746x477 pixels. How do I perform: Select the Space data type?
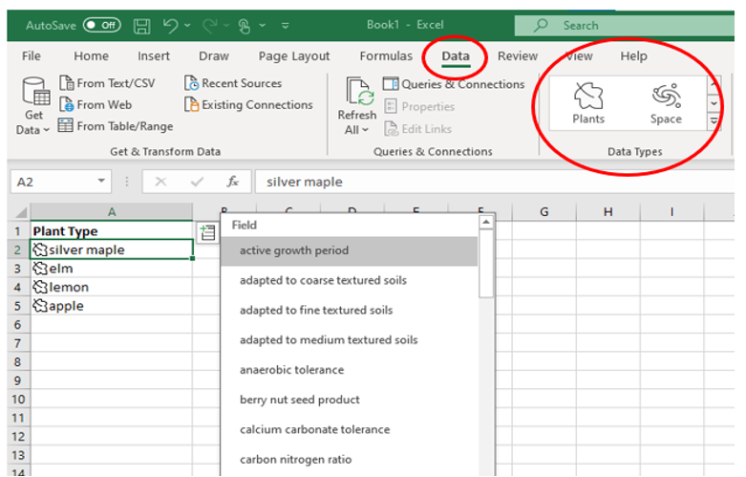click(666, 103)
